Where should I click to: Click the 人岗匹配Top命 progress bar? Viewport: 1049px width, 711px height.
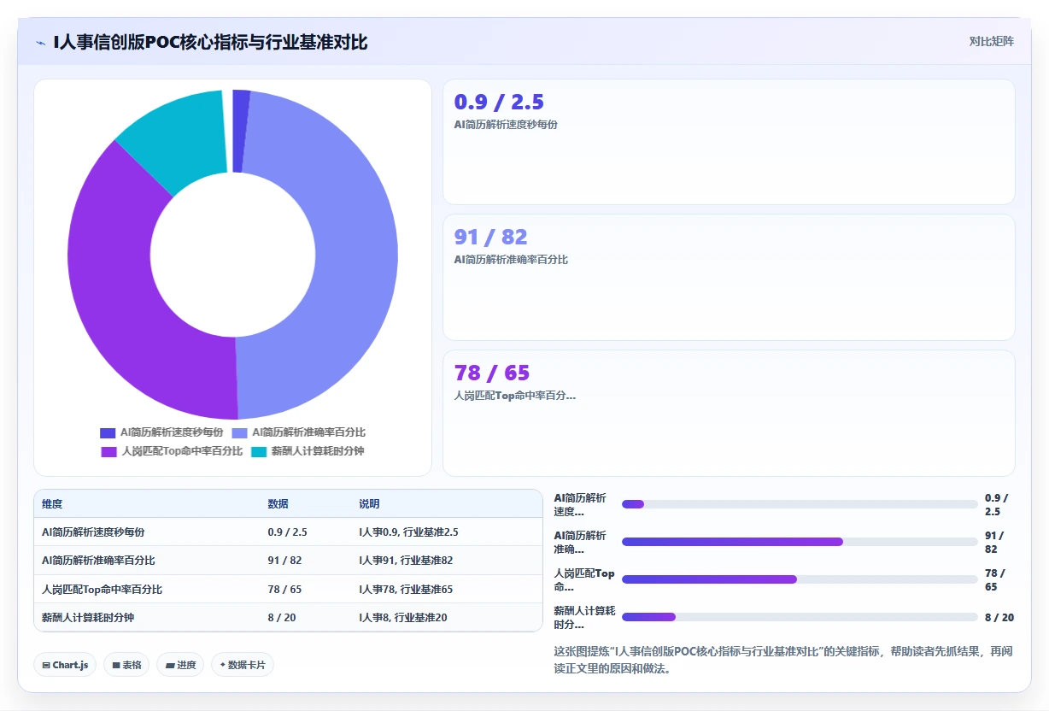tap(800, 579)
